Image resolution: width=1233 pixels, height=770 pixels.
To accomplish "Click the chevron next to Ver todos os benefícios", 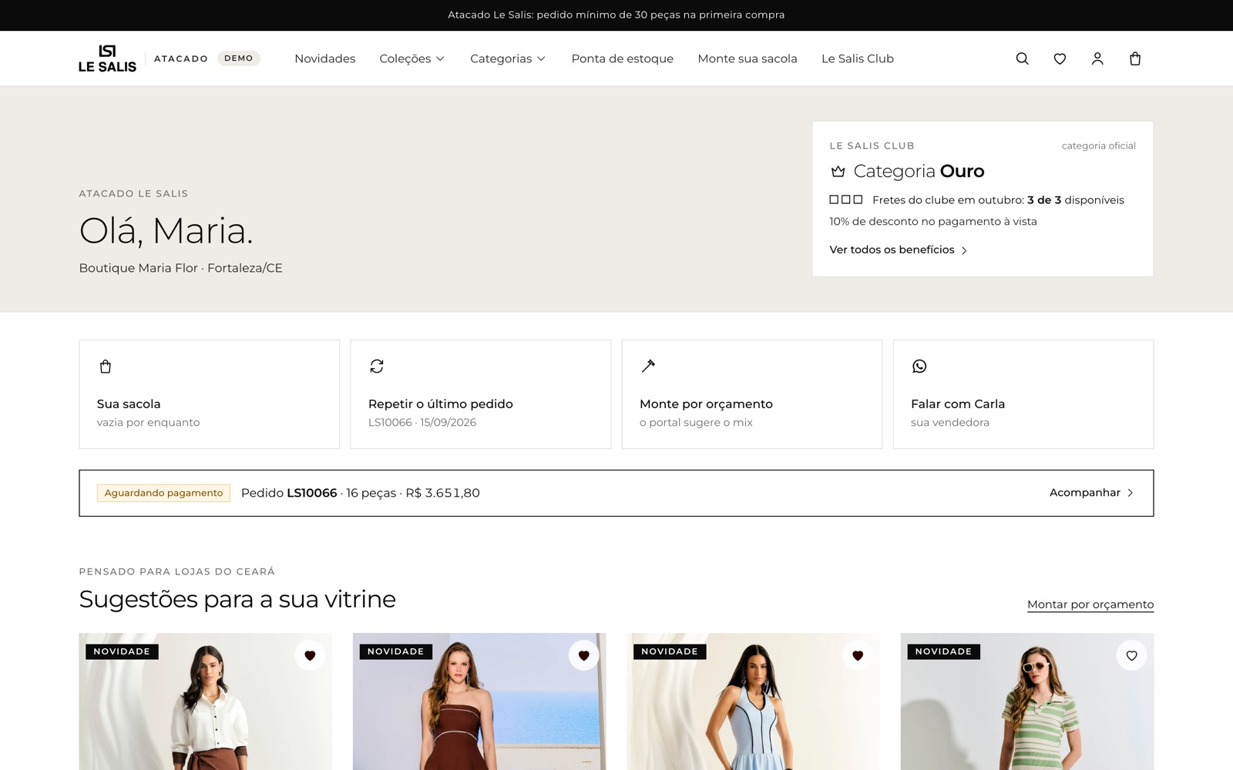I will (964, 250).
